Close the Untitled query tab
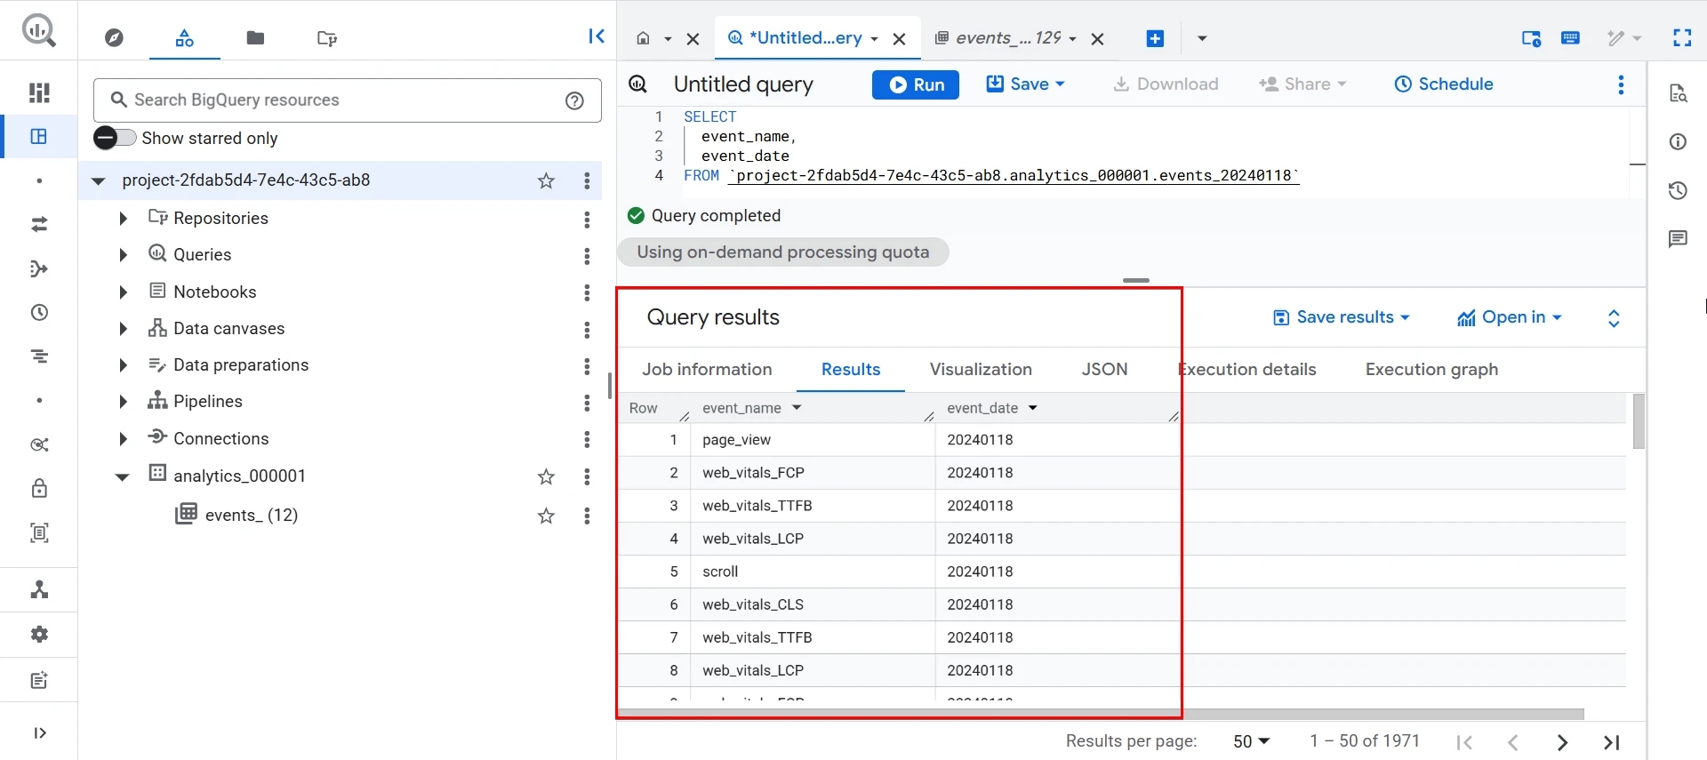 click(899, 39)
